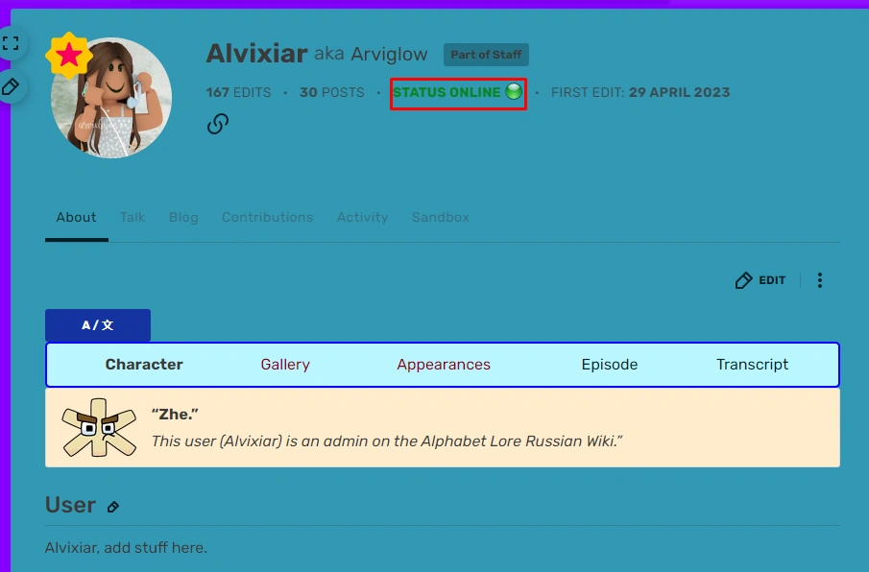Screen dimensions: 869x572
Task: Open the profile avatar image
Action: tap(111, 98)
